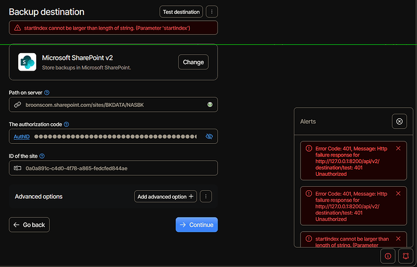Screen dimensions: 417x267
Task: Open the AuthID link
Action: (22, 137)
